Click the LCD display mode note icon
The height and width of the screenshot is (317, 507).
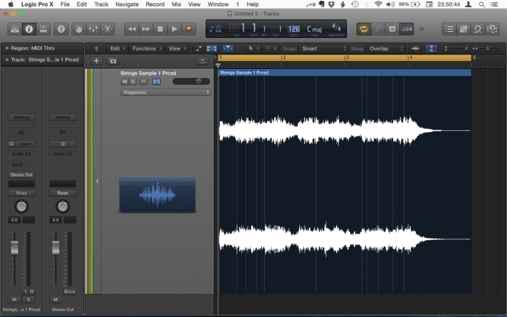tap(215, 29)
